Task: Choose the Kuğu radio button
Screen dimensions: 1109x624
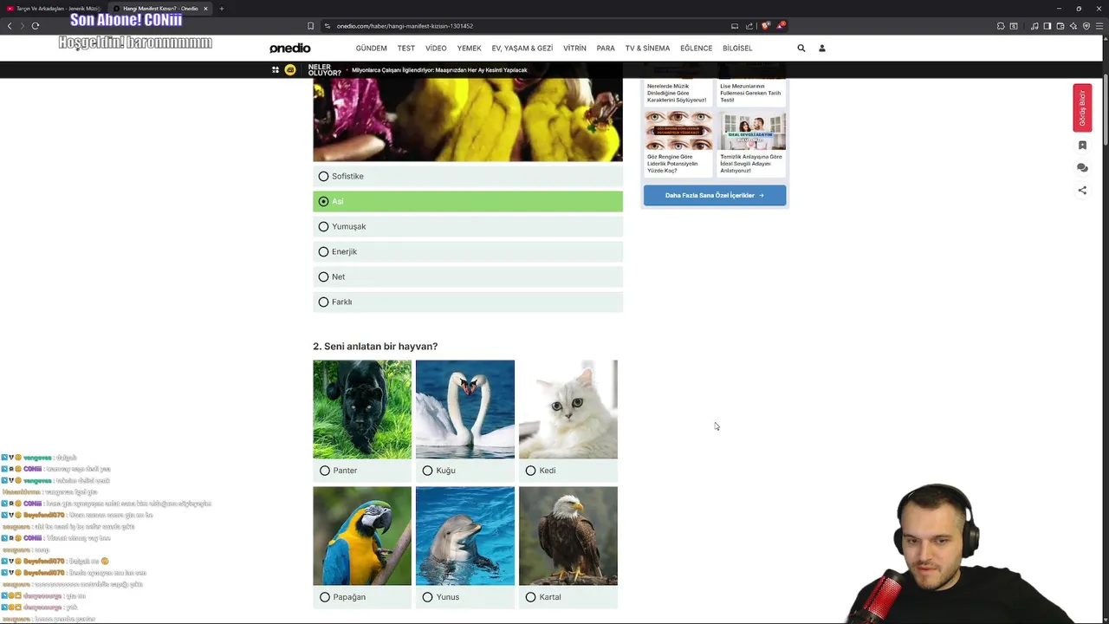Action: coord(428,471)
